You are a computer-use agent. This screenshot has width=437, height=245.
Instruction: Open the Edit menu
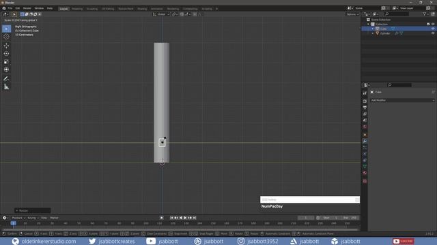point(18,8)
